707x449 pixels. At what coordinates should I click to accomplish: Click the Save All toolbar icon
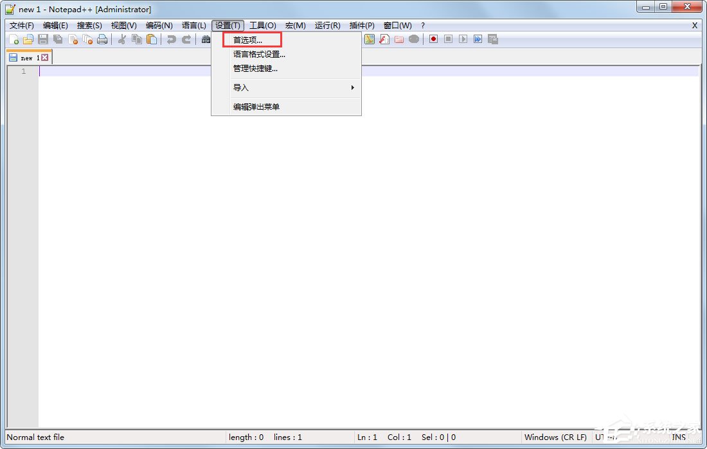[57, 39]
